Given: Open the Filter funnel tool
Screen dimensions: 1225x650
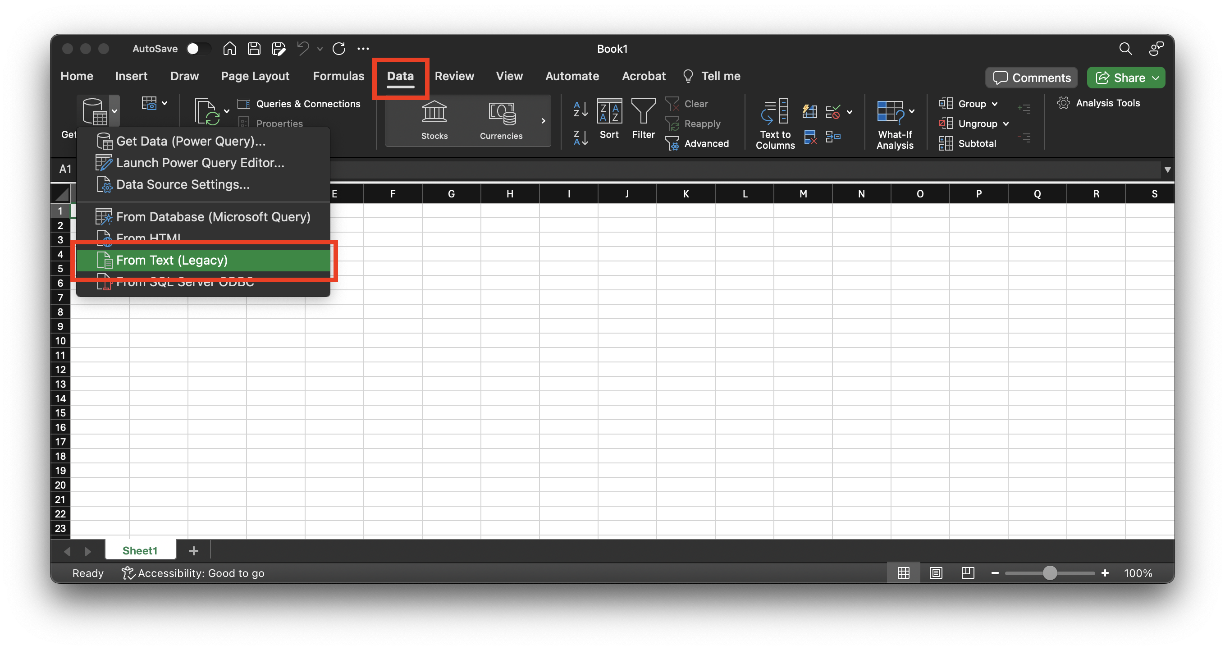Looking at the screenshot, I should click(643, 112).
